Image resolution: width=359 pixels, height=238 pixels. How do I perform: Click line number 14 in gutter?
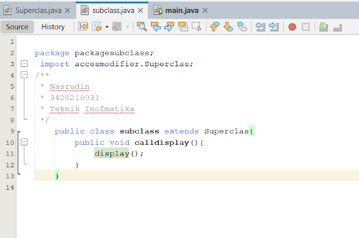point(10,187)
